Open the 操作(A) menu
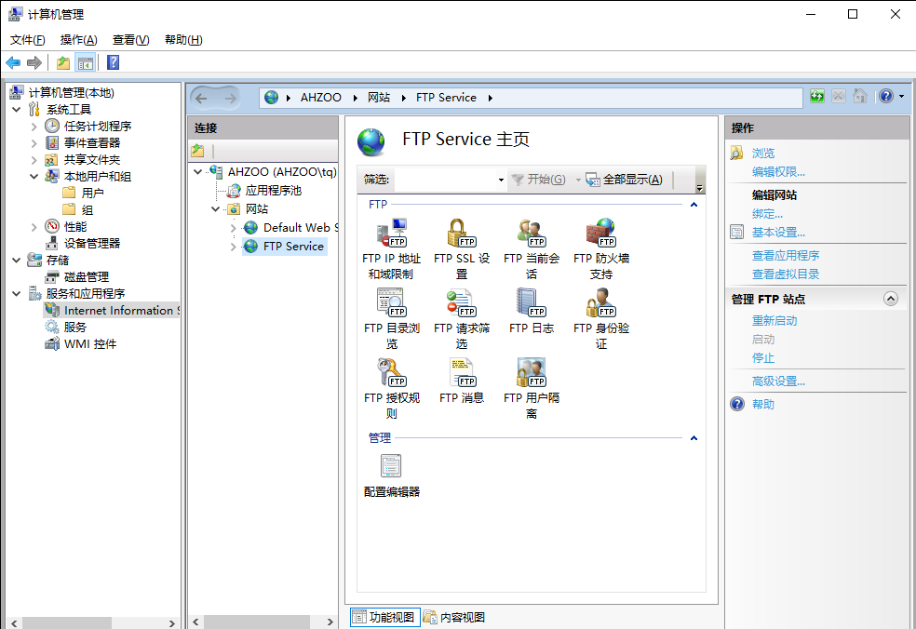Viewport: 916px width, 629px height. coord(78,40)
